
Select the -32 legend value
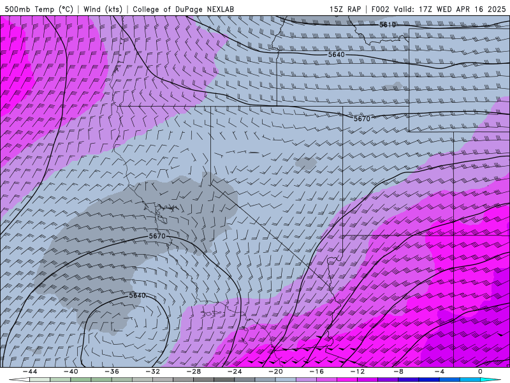coord(152,372)
